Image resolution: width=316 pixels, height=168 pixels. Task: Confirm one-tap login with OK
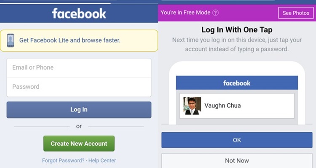(237, 140)
